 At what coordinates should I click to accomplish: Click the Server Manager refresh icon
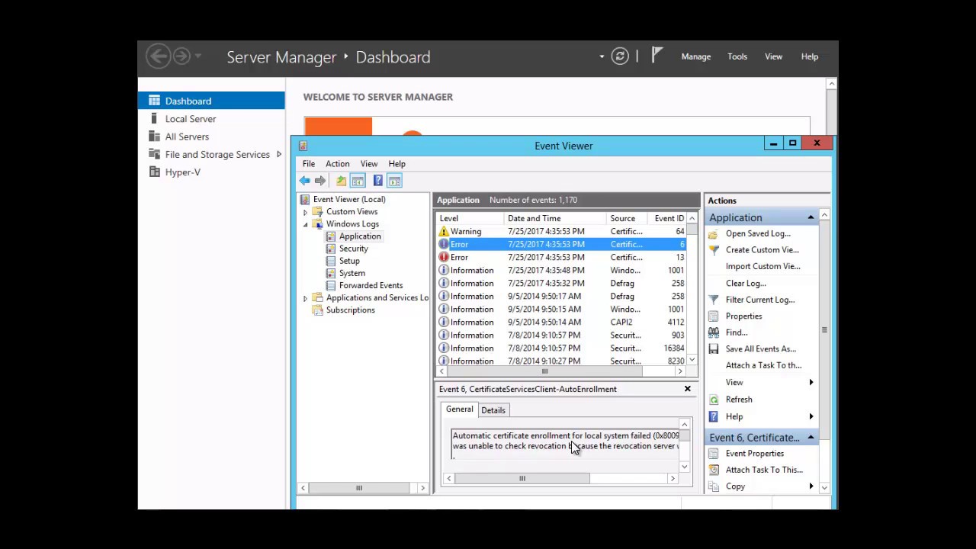(x=620, y=56)
